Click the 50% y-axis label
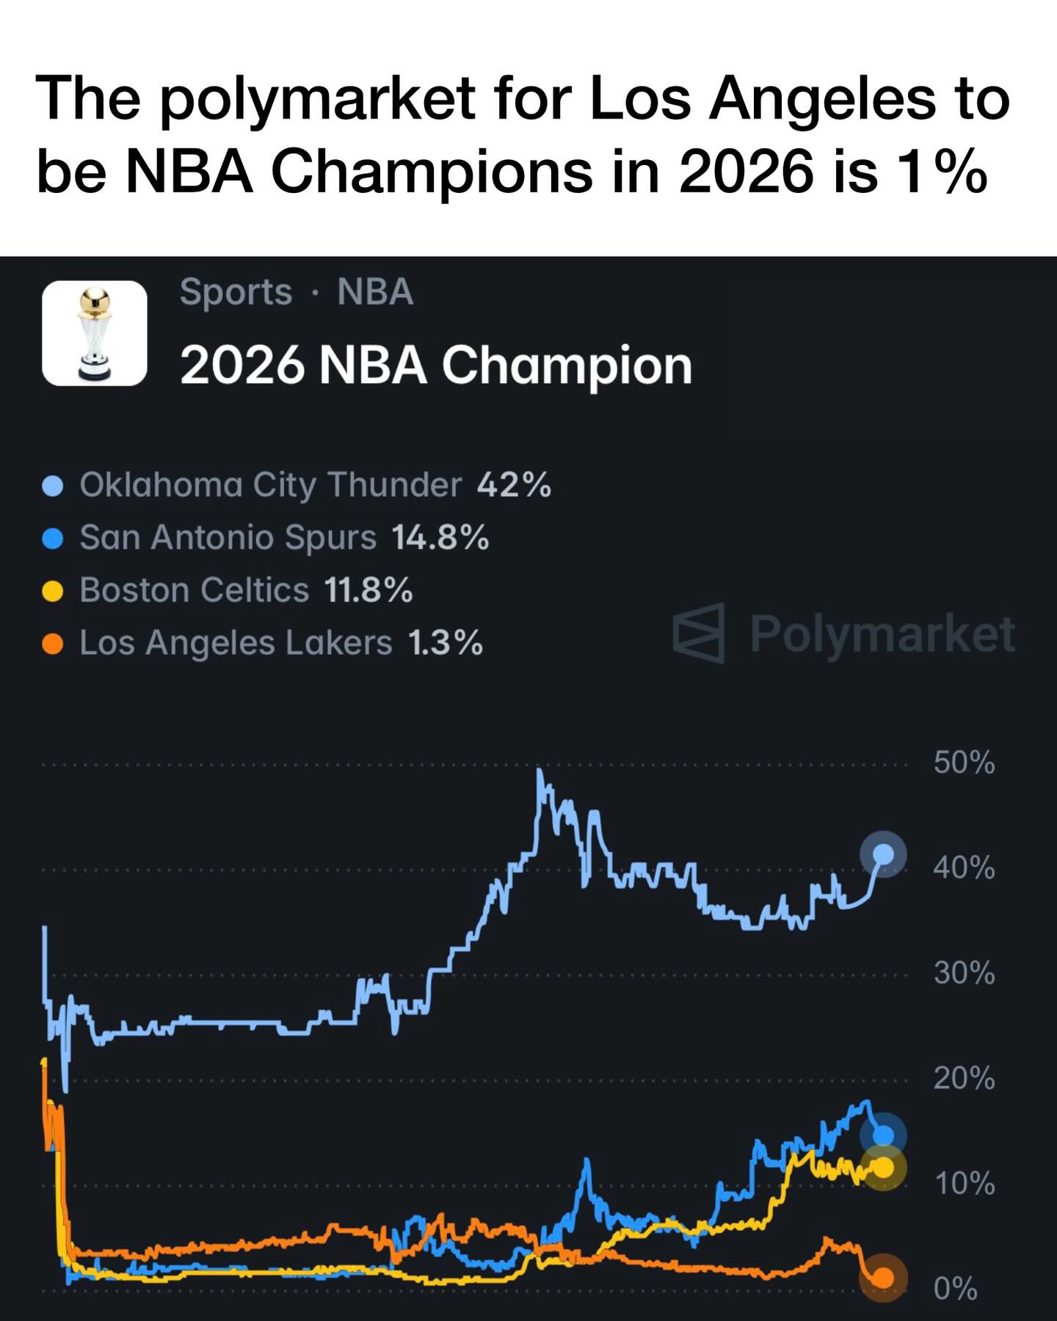This screenshot has width=1057, height=1321. 964,763
